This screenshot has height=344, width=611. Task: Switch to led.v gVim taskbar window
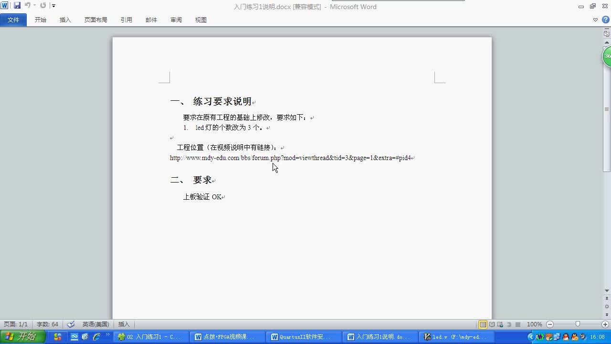(x=456, y=337)
